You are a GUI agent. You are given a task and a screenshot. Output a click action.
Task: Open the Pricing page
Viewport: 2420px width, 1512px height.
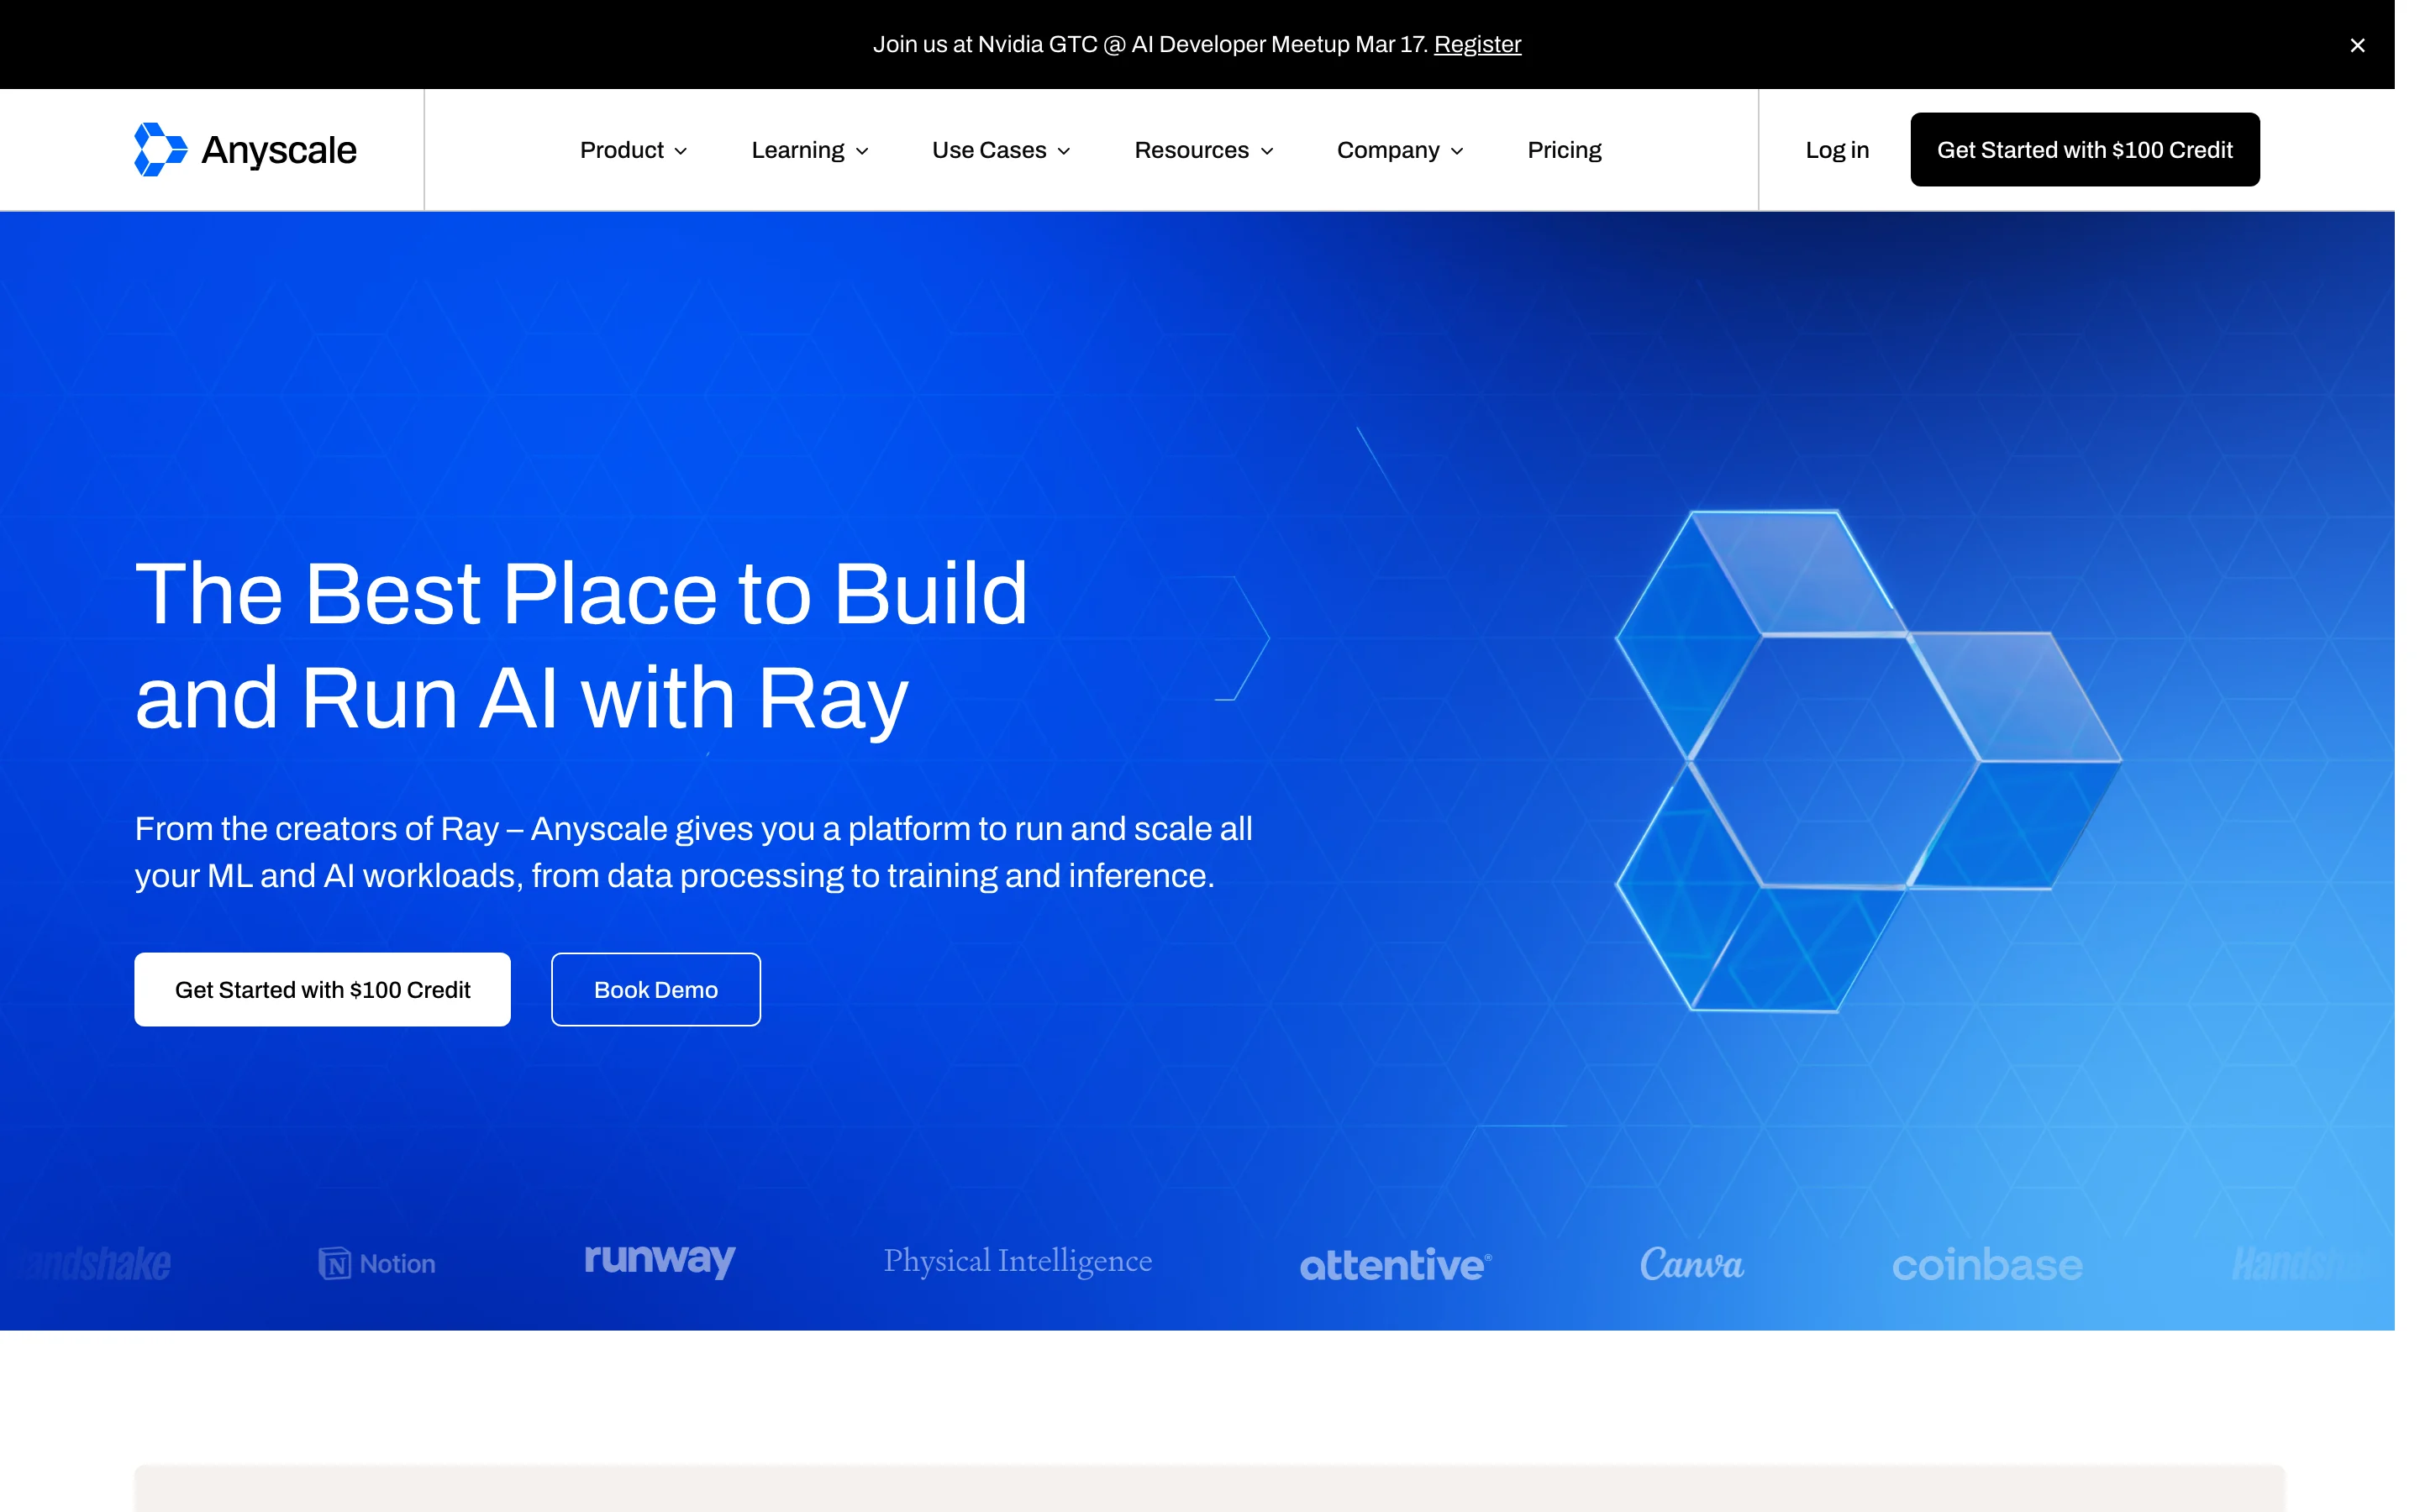[1564, 149]
